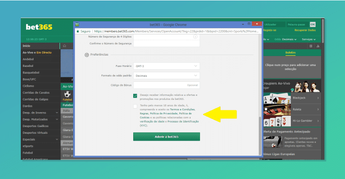This screenshot has width=345, height=179.
Task: Open the Regras link
Action: click(x=144, y=113)
